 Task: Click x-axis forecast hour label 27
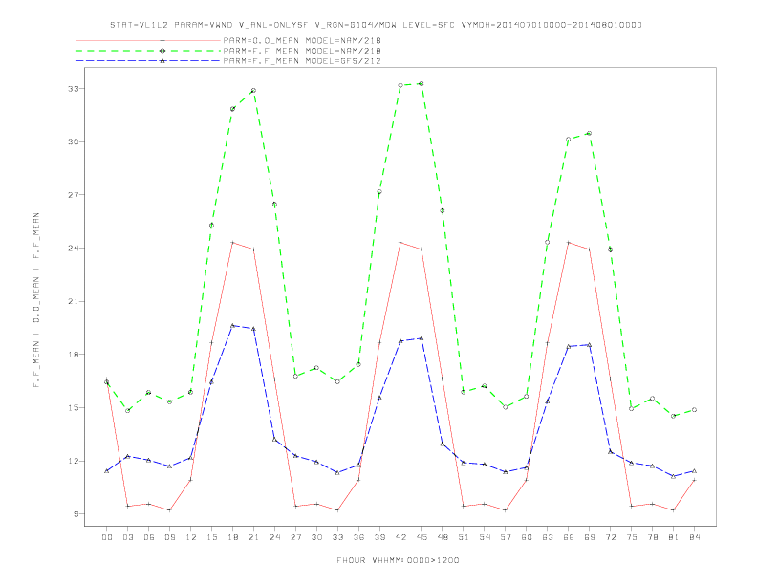(295, 537)
